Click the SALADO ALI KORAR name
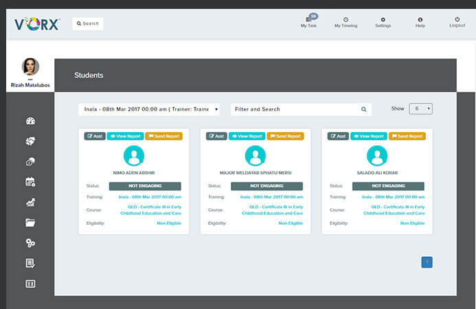 [377, 173]
